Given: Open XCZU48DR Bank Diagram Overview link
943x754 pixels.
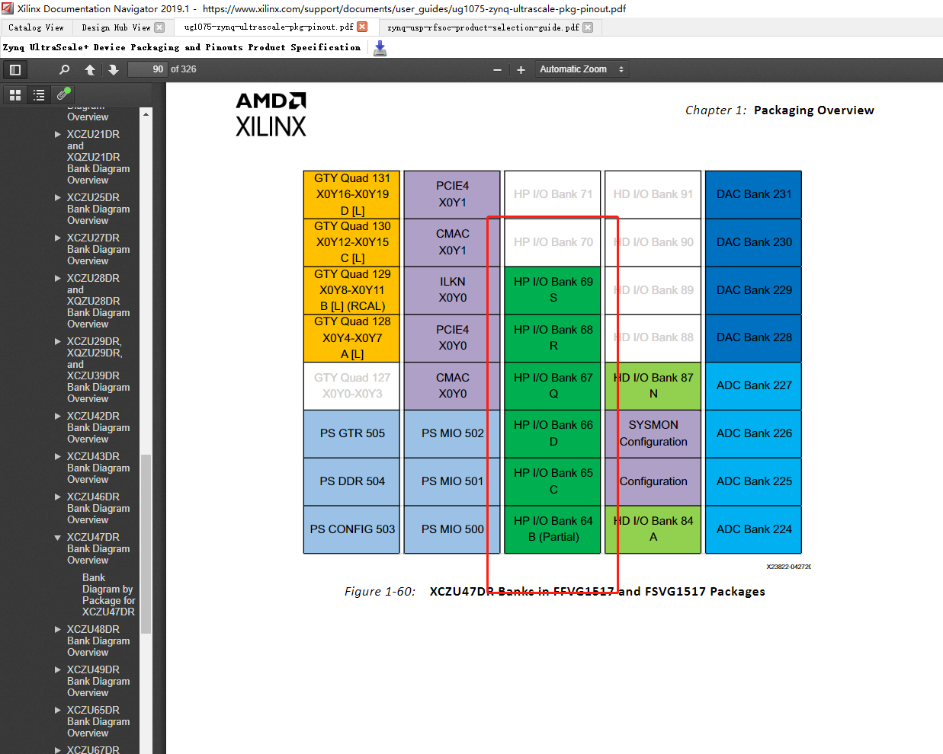Looking at the screenshot, I should [98, 641].
